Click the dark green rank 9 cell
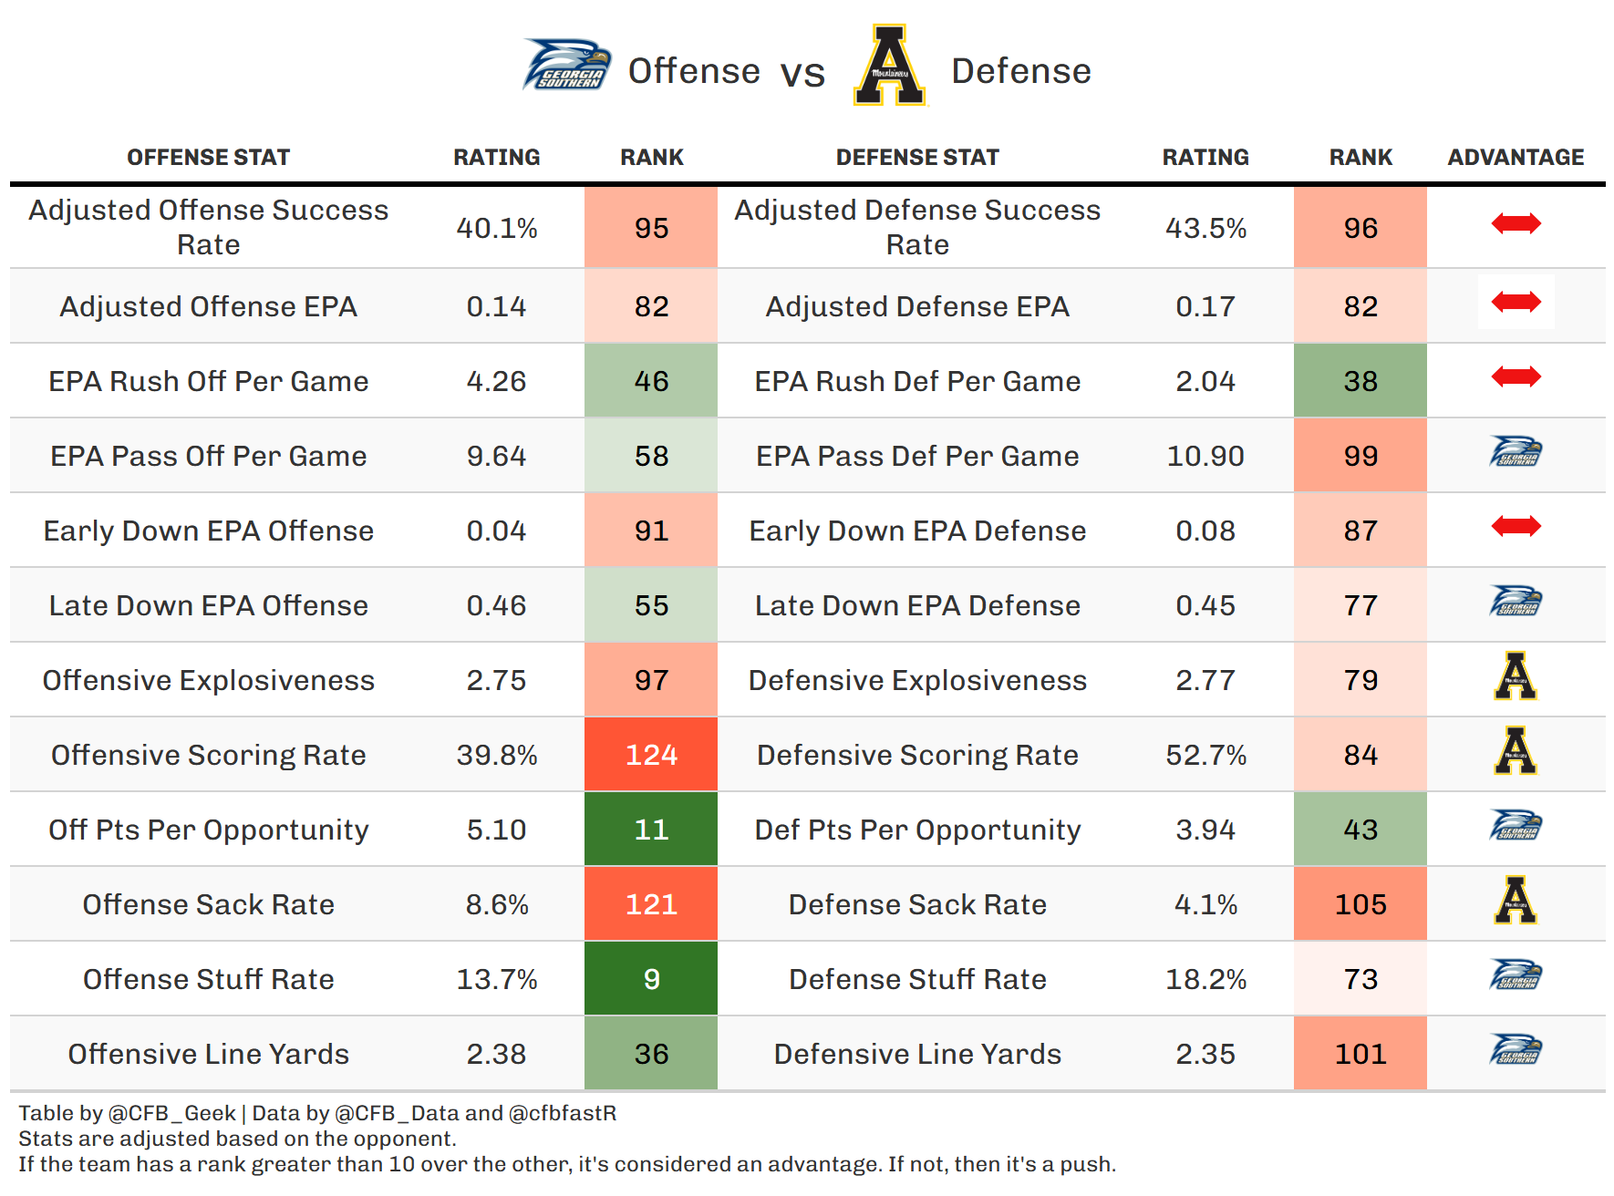The image size is (1614, 1196). [x=651, y=979]
